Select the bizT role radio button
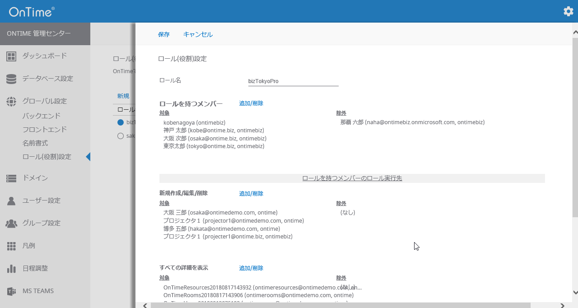The image size is (578, 308). (x=120, y=122)
